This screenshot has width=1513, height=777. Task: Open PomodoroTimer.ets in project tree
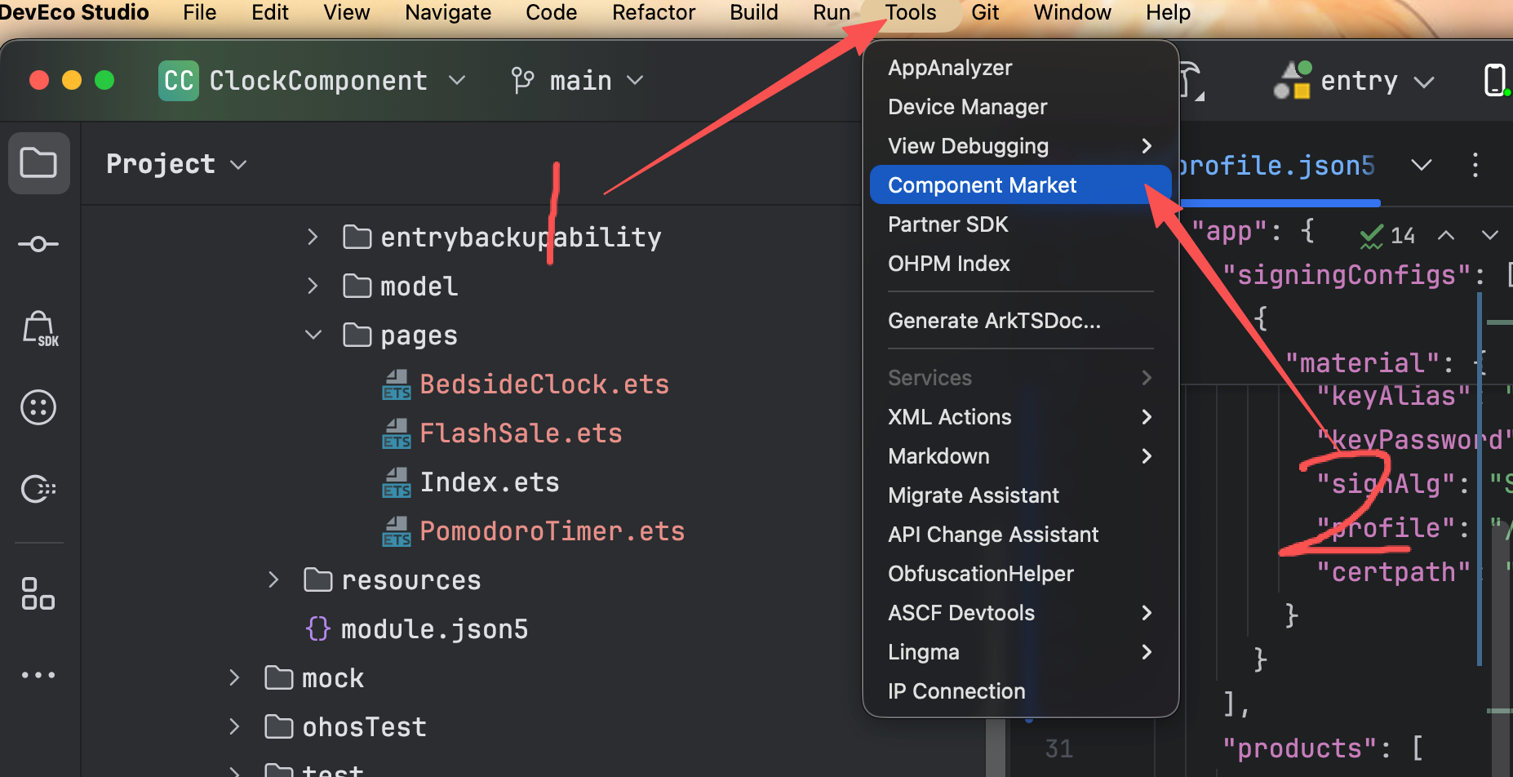click(552, 531)
